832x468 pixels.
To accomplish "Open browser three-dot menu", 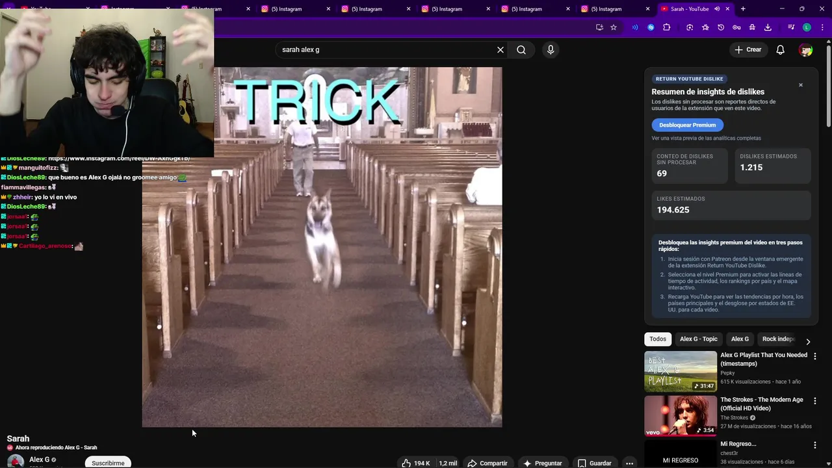I will coord(822,27).
